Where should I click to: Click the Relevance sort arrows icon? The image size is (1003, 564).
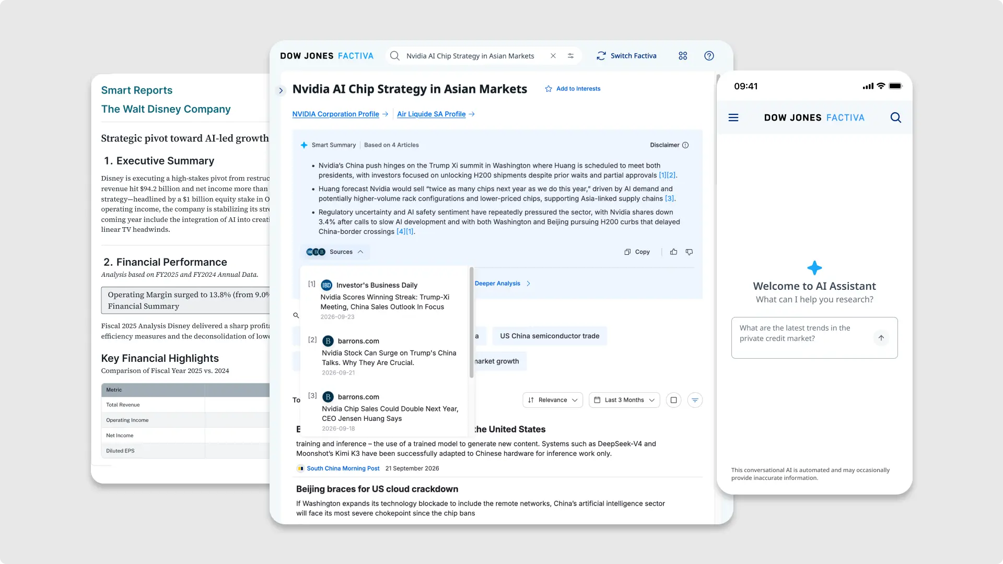click(531, 400)
